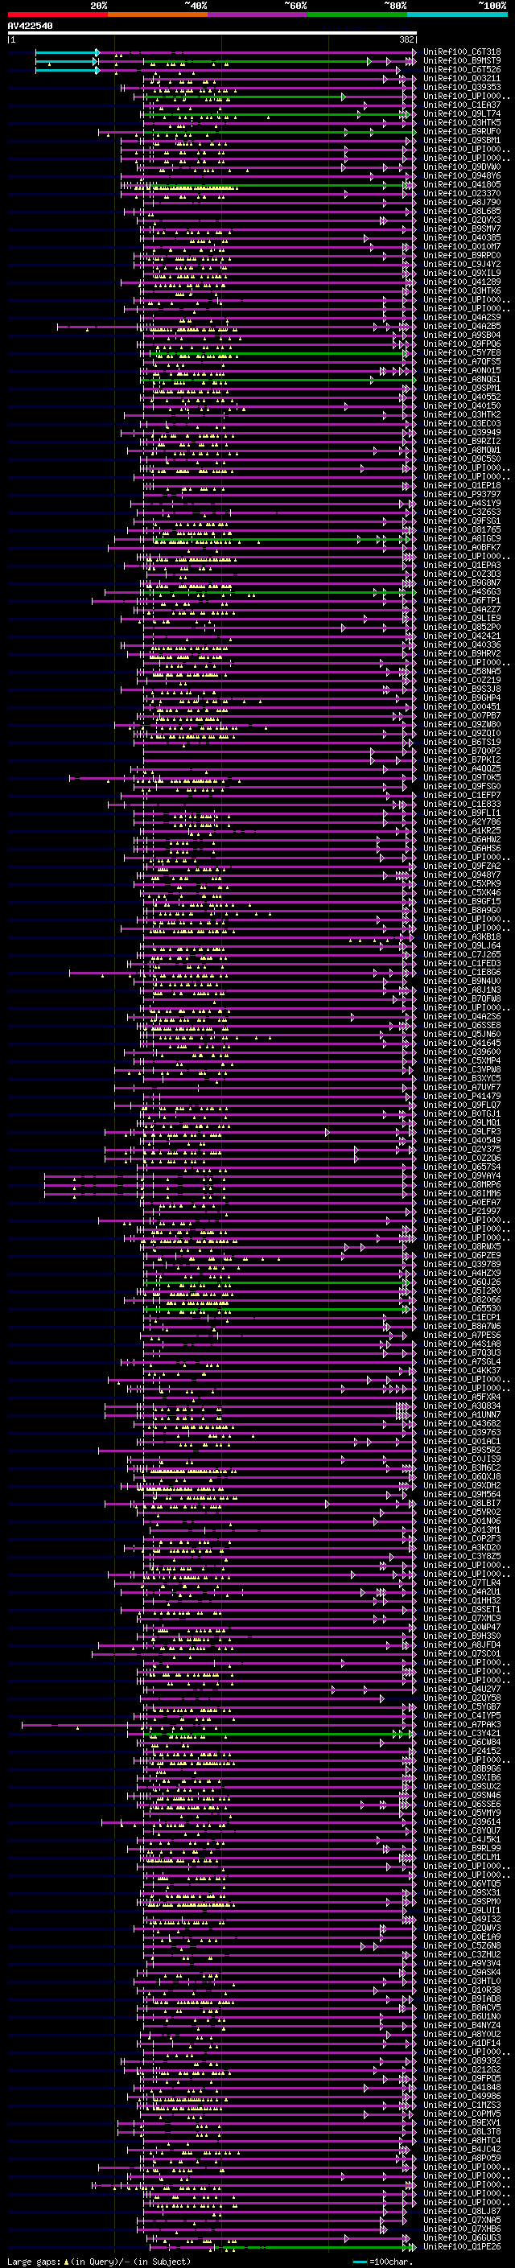
Task: Click the cyan alignment bar for UniRef100_C6T318
Action: 67,53
